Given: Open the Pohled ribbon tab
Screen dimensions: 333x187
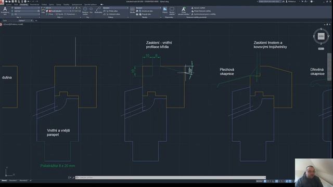Looking at the screenshot, I should point(44,5).
